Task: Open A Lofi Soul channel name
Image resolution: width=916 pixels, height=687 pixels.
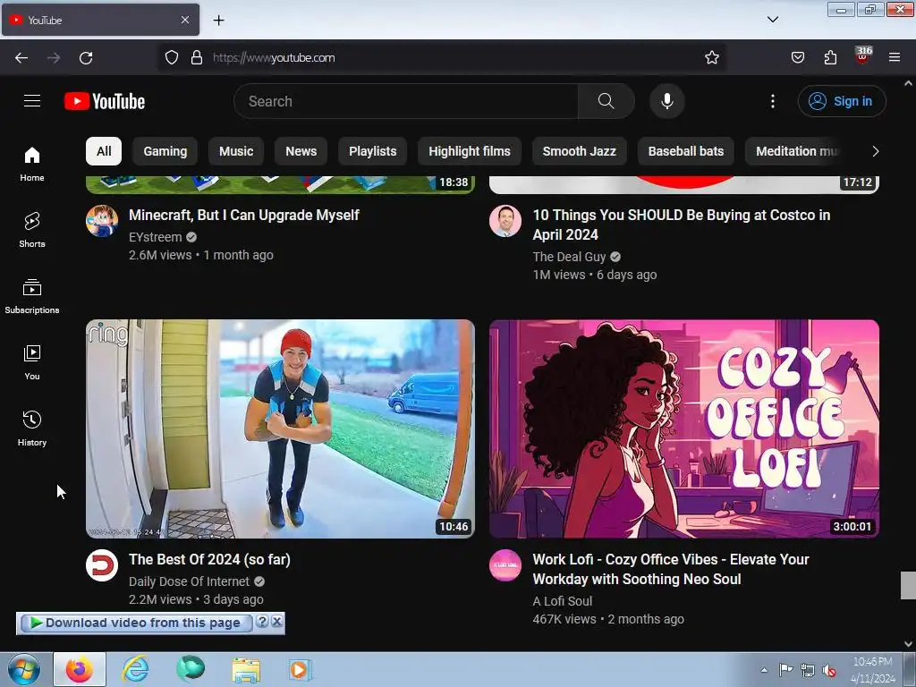Action: coord(563,601)
